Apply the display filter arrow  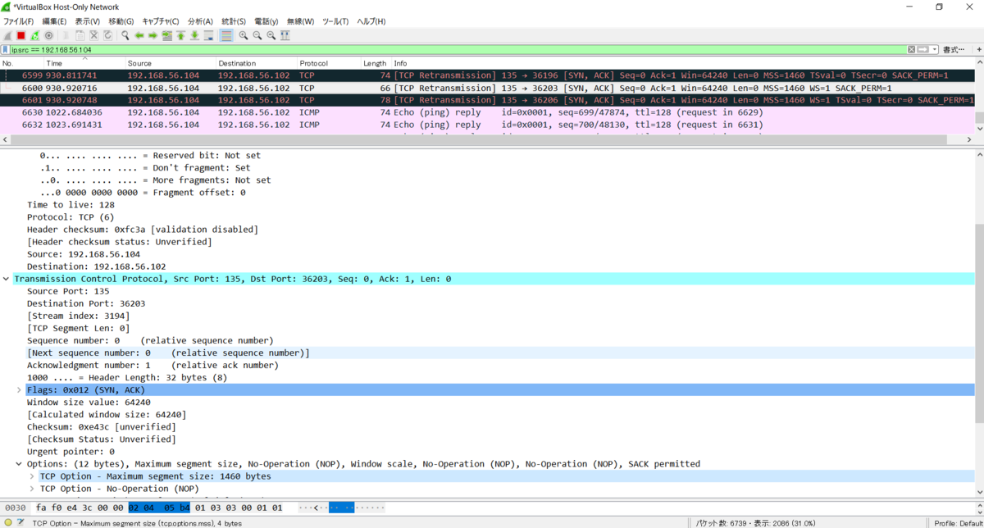(x=922, y=50)
